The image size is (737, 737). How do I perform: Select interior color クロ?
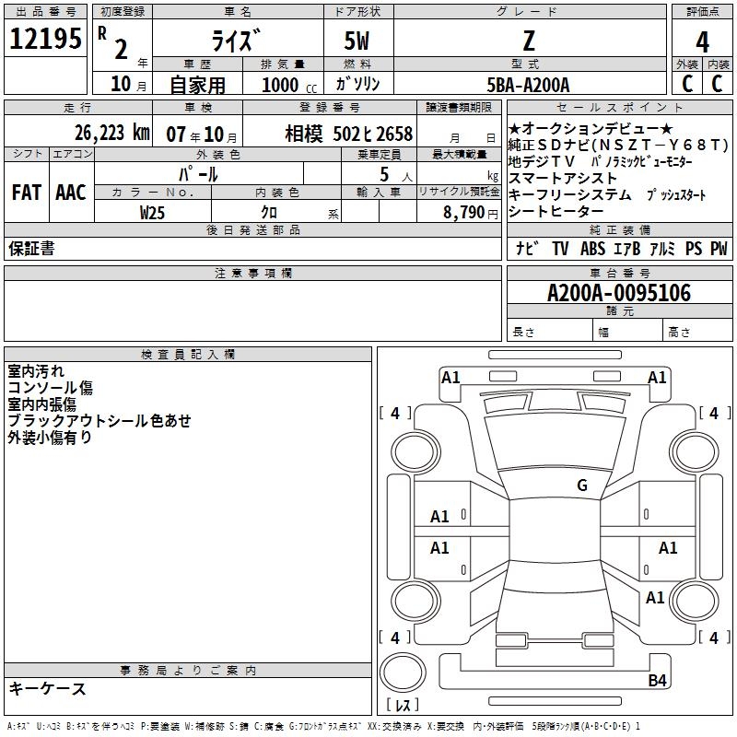point(269,213)
